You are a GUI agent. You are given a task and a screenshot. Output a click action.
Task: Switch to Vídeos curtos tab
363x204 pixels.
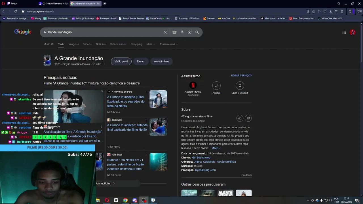(118, 44)
